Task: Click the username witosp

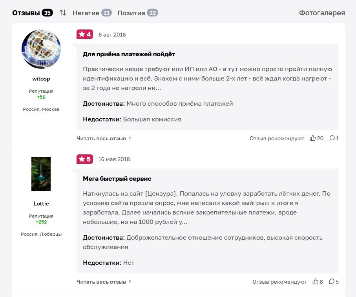Action: pyautogui.click(x=41, y=79)
